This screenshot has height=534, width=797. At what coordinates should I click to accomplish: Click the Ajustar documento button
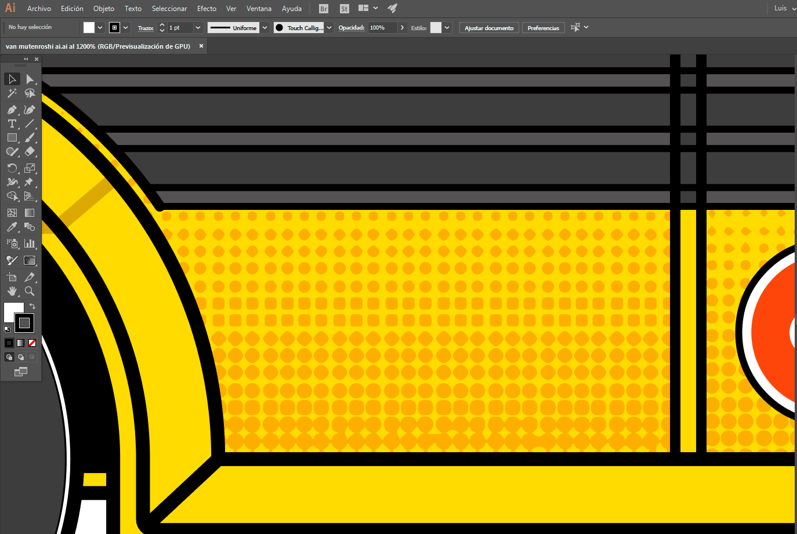coord(489,28)
